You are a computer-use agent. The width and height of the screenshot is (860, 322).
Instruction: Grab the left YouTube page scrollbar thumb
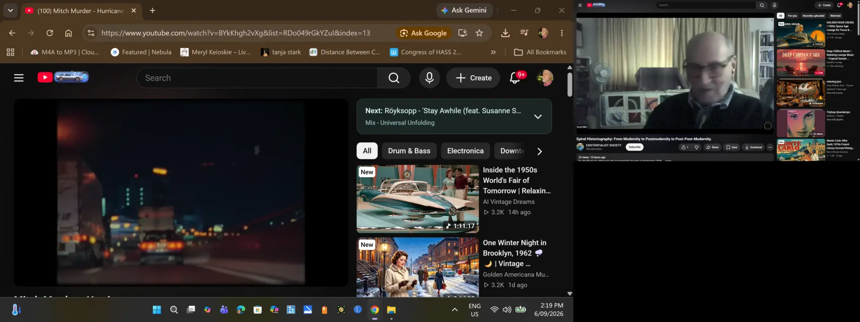click(x=570, y=85)
